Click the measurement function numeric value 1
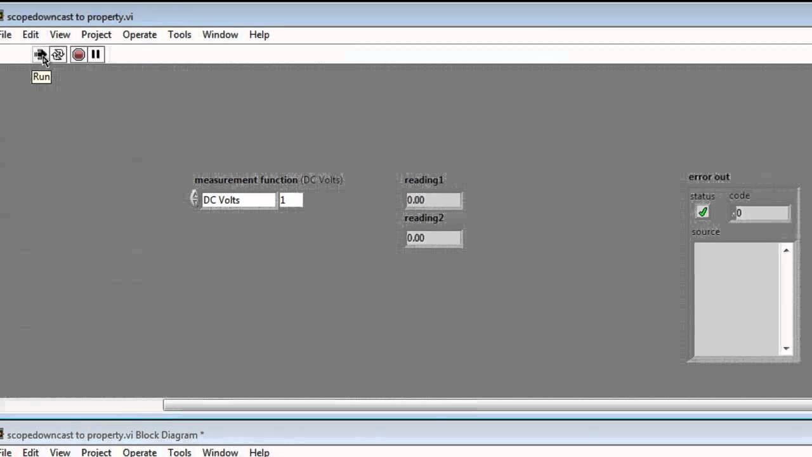Image resolution: width=812 pixels, height=457 pixels. [x=291, y=200]
